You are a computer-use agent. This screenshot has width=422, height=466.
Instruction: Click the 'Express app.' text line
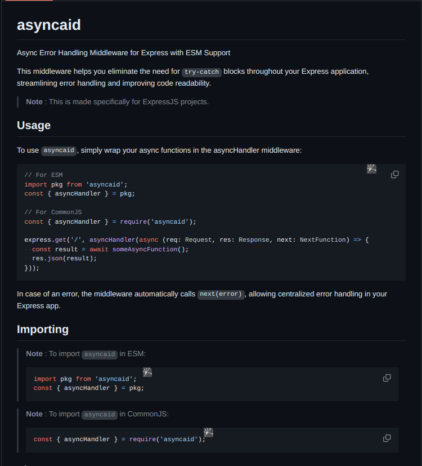tap(39, 306)
